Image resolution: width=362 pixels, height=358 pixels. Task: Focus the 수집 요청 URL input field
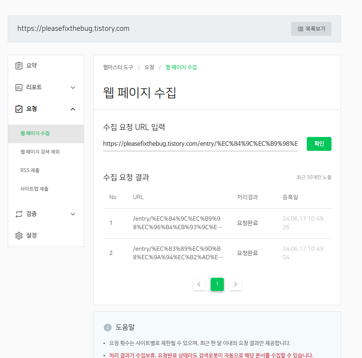coord(200,144)
